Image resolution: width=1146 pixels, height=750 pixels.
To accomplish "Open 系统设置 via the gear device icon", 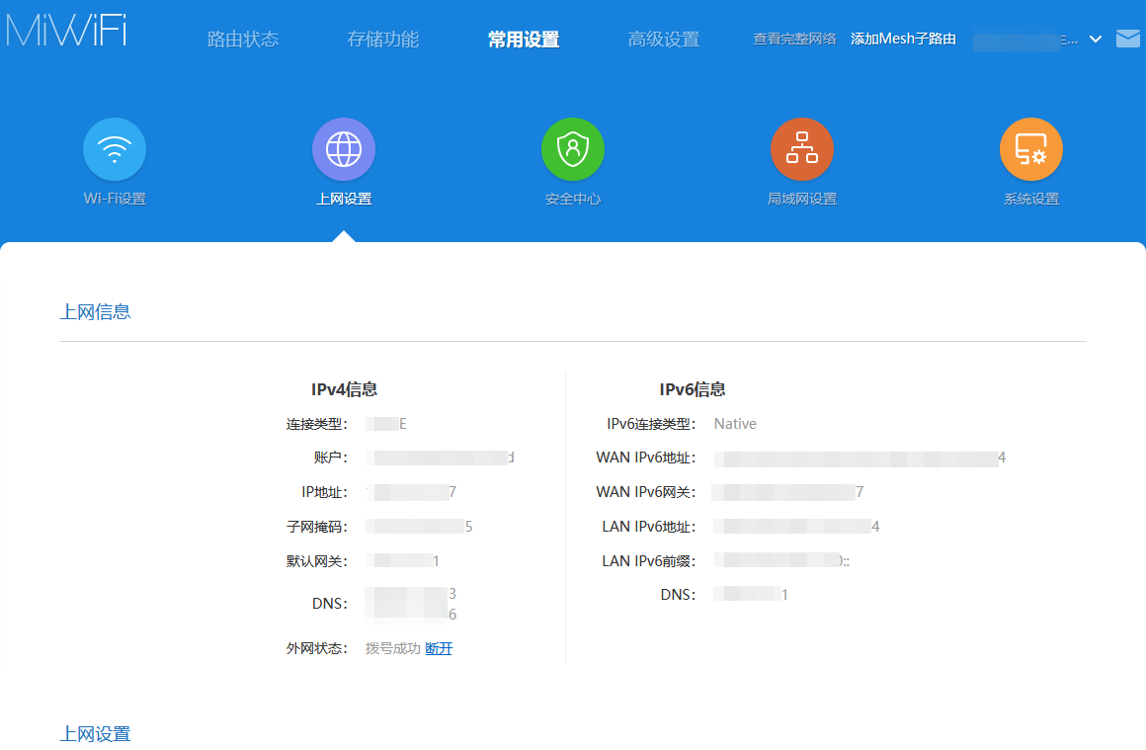I will [x=1031, y=148].
